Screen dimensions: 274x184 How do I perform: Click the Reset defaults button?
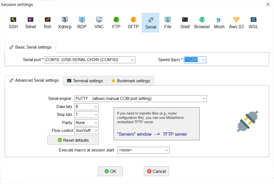click(73, 140)
